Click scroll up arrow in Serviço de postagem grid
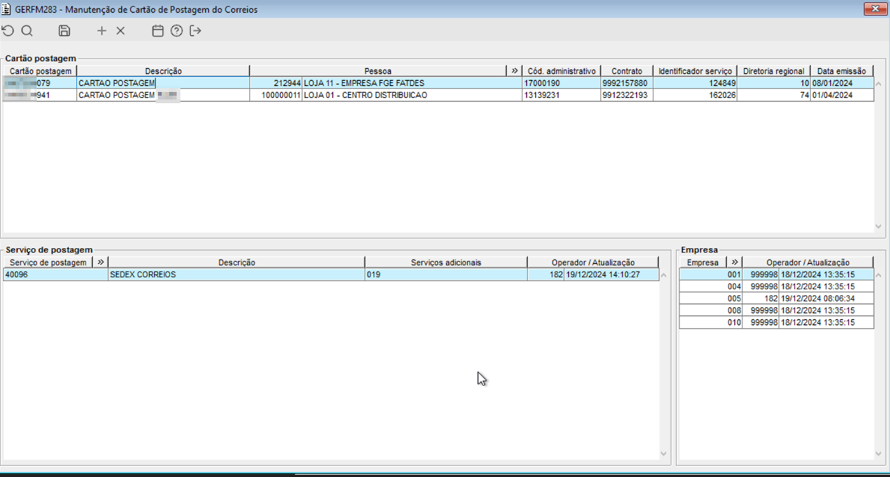This screenshot has width=890, height=477. (663, 276)
